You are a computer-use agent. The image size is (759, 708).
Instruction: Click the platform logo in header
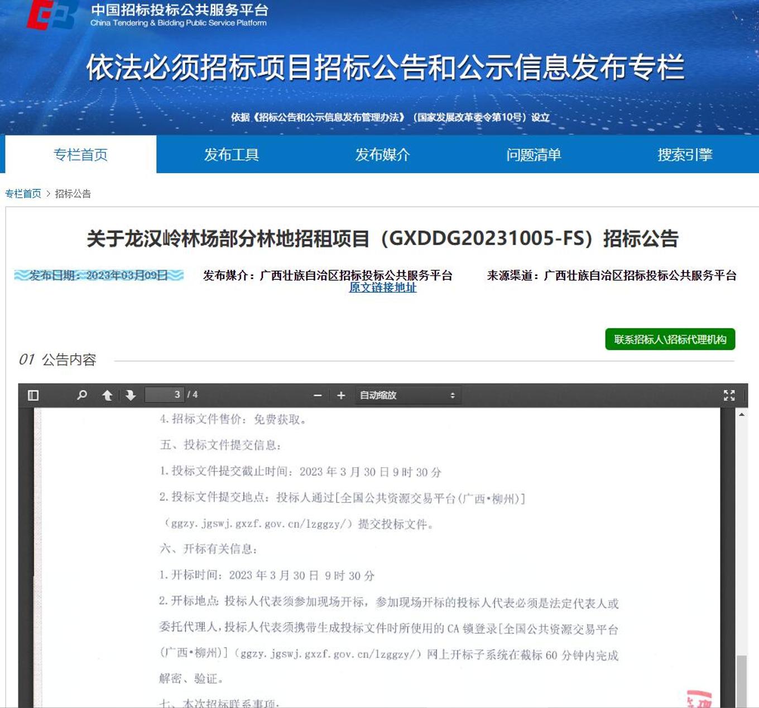[51, 15]
